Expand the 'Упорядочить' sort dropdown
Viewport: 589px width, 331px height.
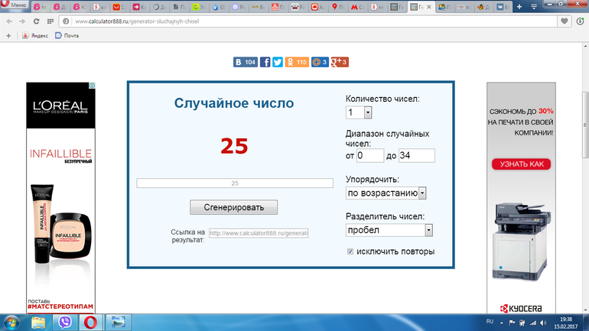386,193
